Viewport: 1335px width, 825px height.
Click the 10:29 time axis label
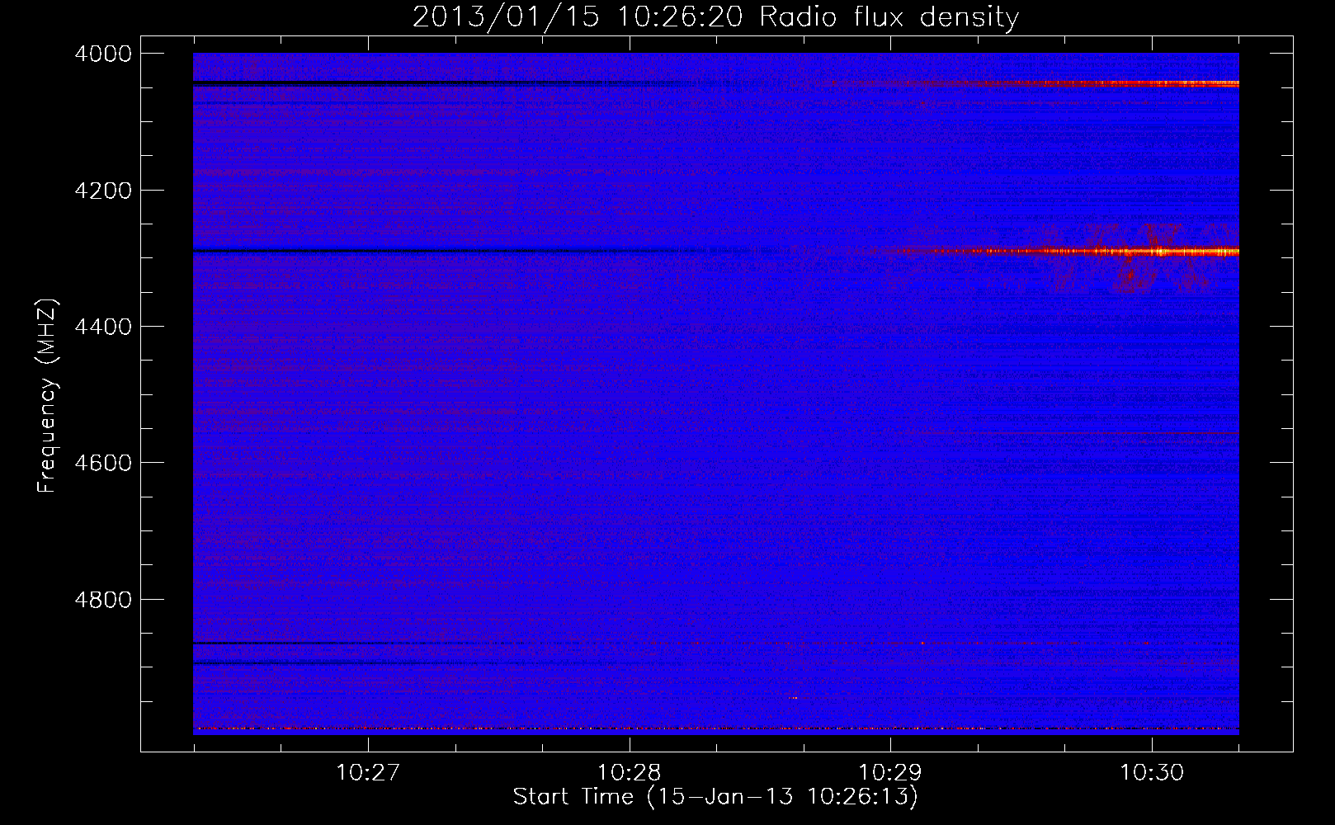(890, 773)
